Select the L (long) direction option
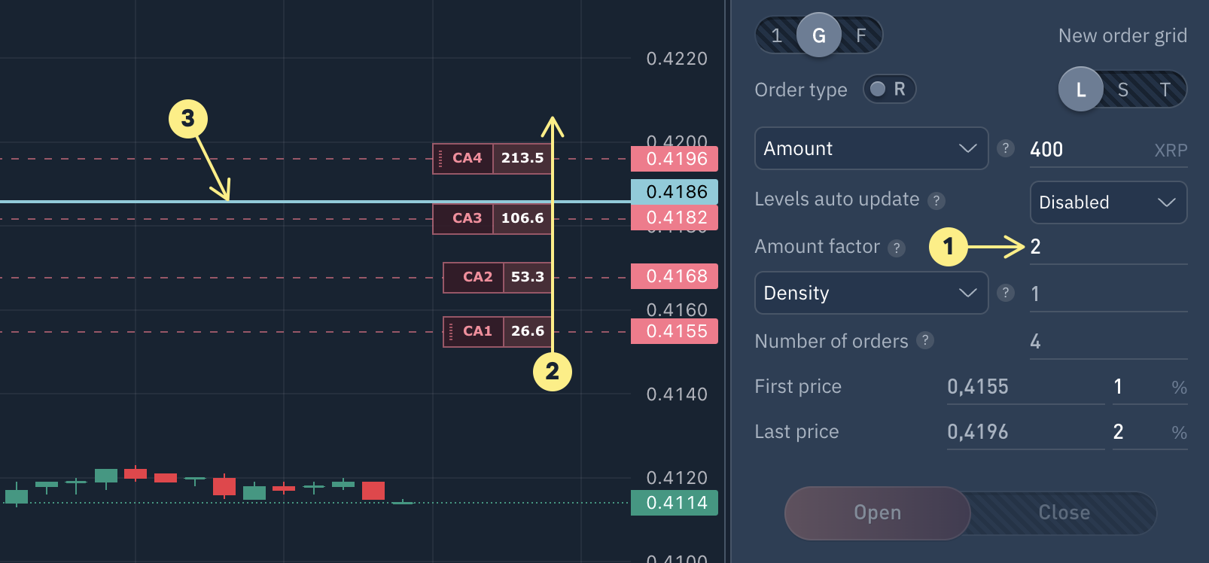This screenshot has height=563, width=1209. 1080,90
